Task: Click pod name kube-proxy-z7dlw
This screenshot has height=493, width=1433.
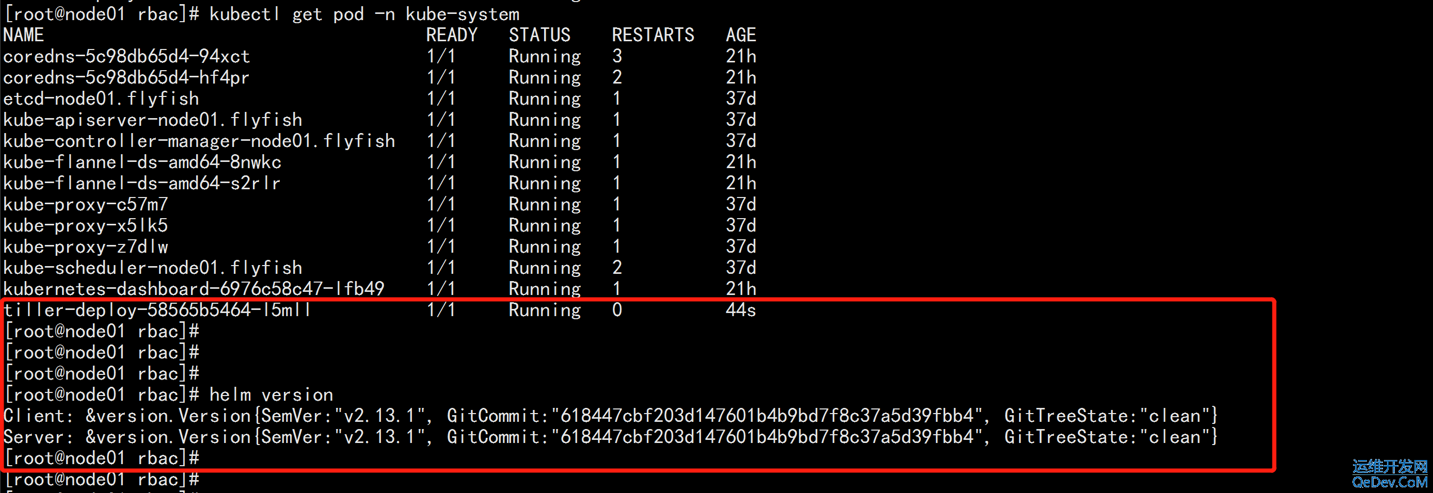Action: 86,246
